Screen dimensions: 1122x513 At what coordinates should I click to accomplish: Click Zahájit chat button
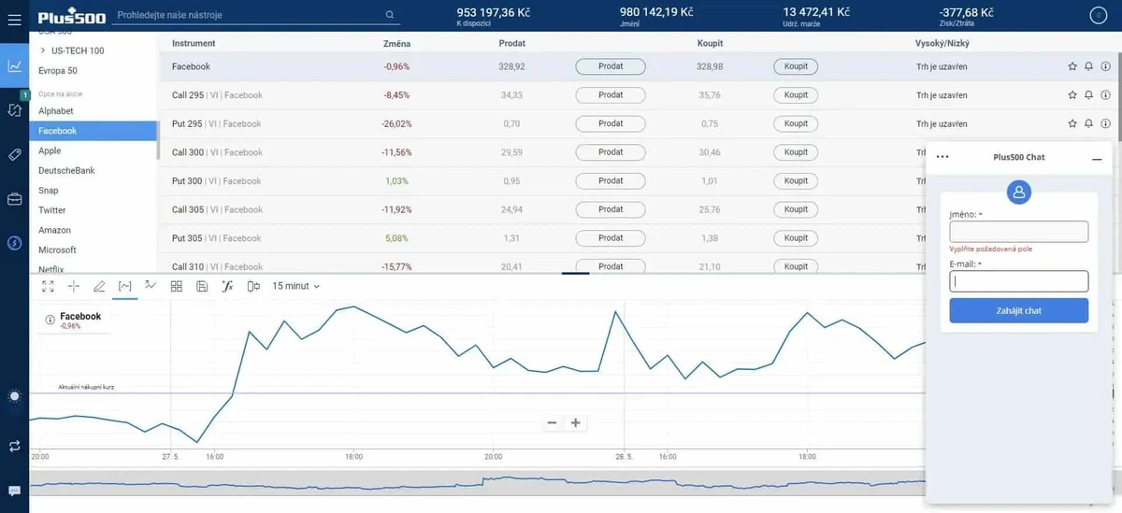pos(1019,310)
